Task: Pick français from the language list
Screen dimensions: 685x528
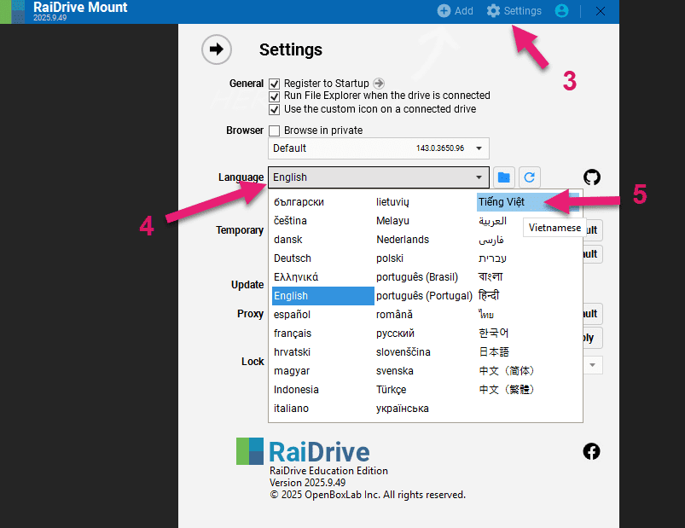Action: click(x=293, y=334)
